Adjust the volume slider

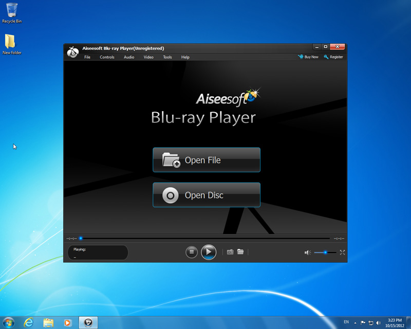325,252
